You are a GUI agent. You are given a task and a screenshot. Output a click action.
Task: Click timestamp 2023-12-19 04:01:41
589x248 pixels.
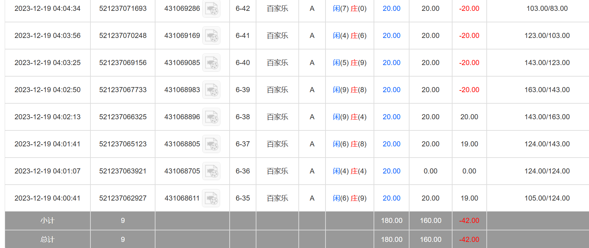point(47,144)
